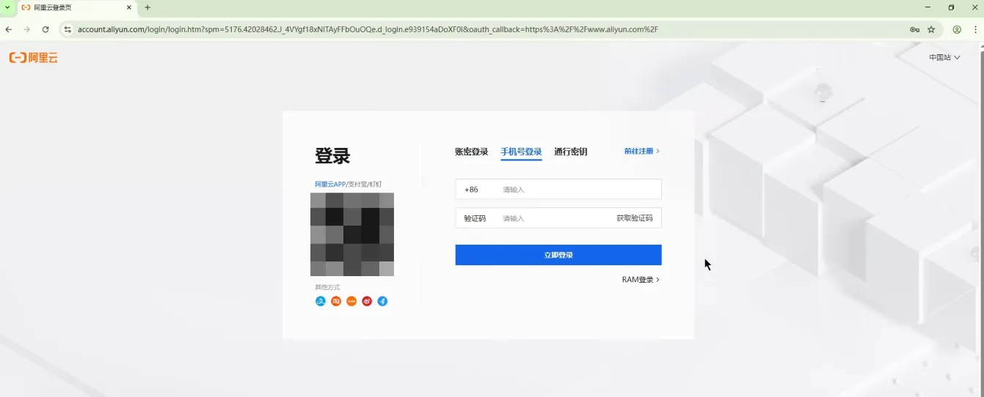
Task: Click 获取验证码 to request a code
Action: pyautogui.click(x=634, y=218)
